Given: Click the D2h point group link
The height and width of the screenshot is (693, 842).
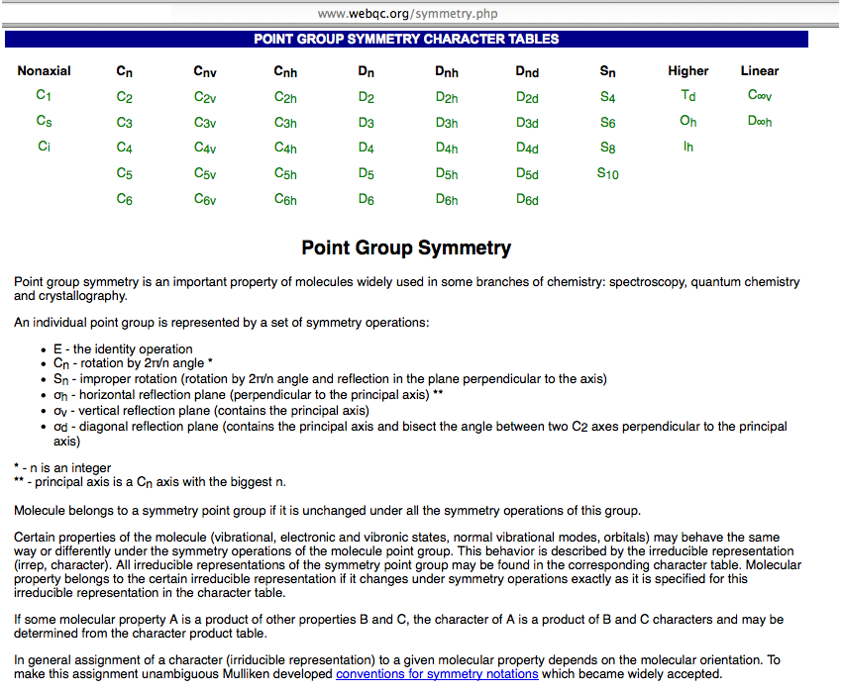Looking at the screenshot, I should [x=447, y=97].
